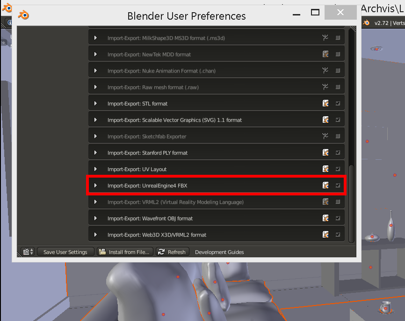Screen dimensions: 405x321
Task: Expand the NewTek MDD format details
Action: point(95,54)
